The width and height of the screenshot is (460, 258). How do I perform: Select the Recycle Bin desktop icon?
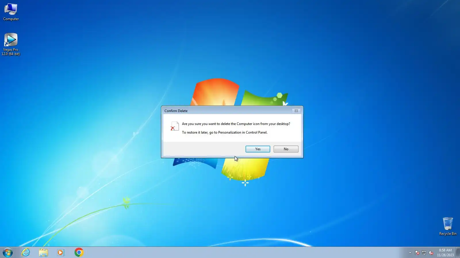(x=448, y=226)
